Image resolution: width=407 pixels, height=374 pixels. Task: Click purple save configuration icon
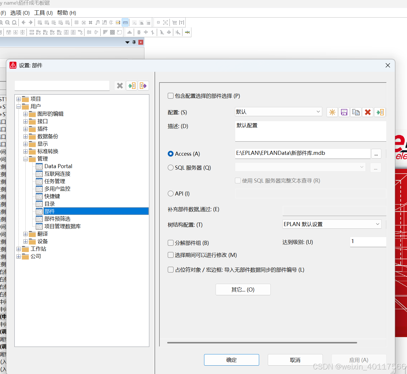click(x=344, y=112)
